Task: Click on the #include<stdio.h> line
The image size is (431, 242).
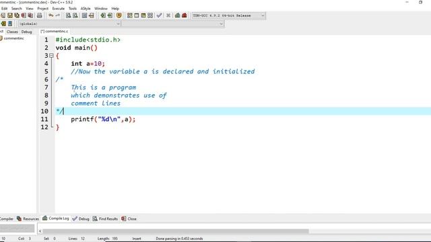Action: pyautogui.click(x=88, y=40)
